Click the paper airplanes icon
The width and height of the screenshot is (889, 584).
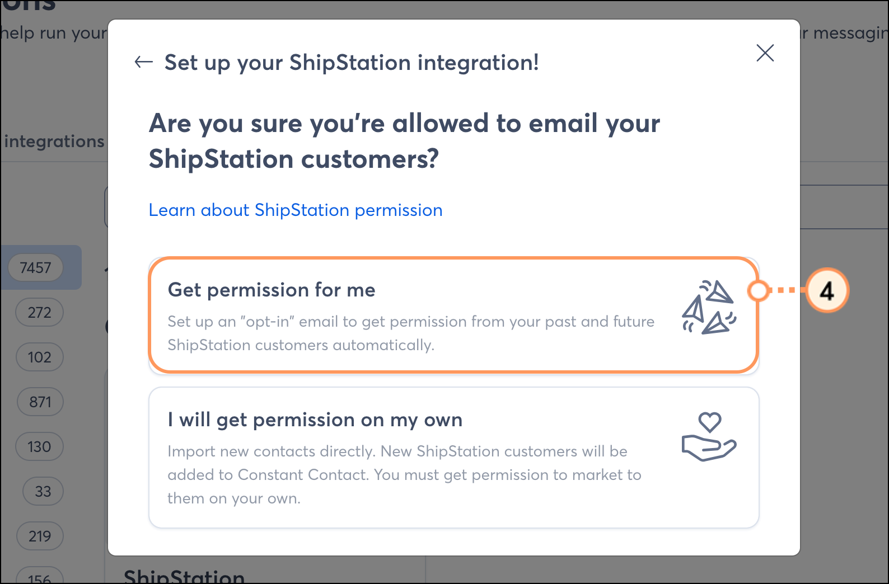(709, 308)
